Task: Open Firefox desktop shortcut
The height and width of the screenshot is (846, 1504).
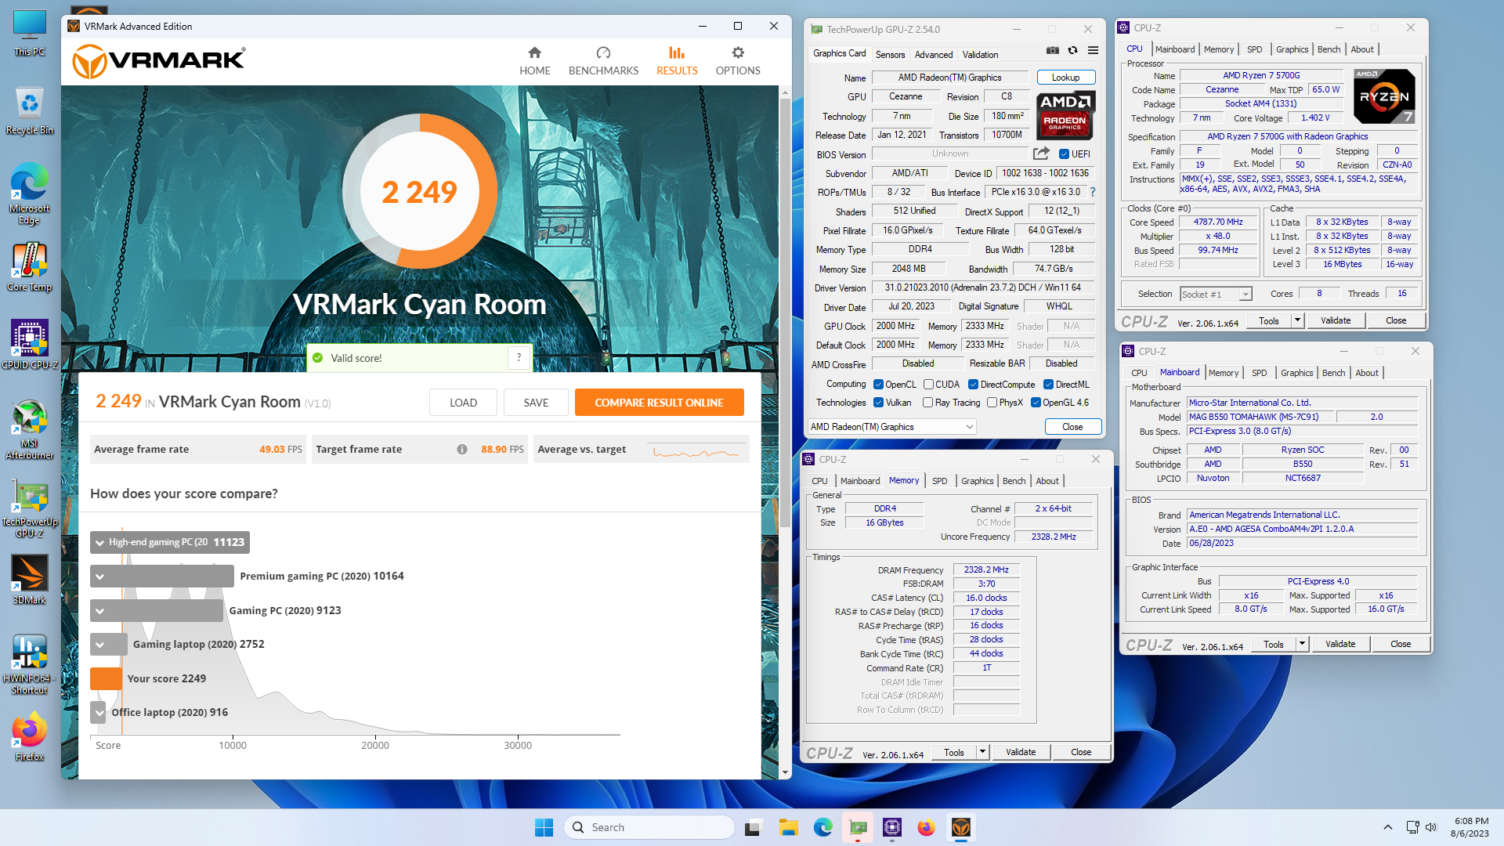Action: click(29, 736)
